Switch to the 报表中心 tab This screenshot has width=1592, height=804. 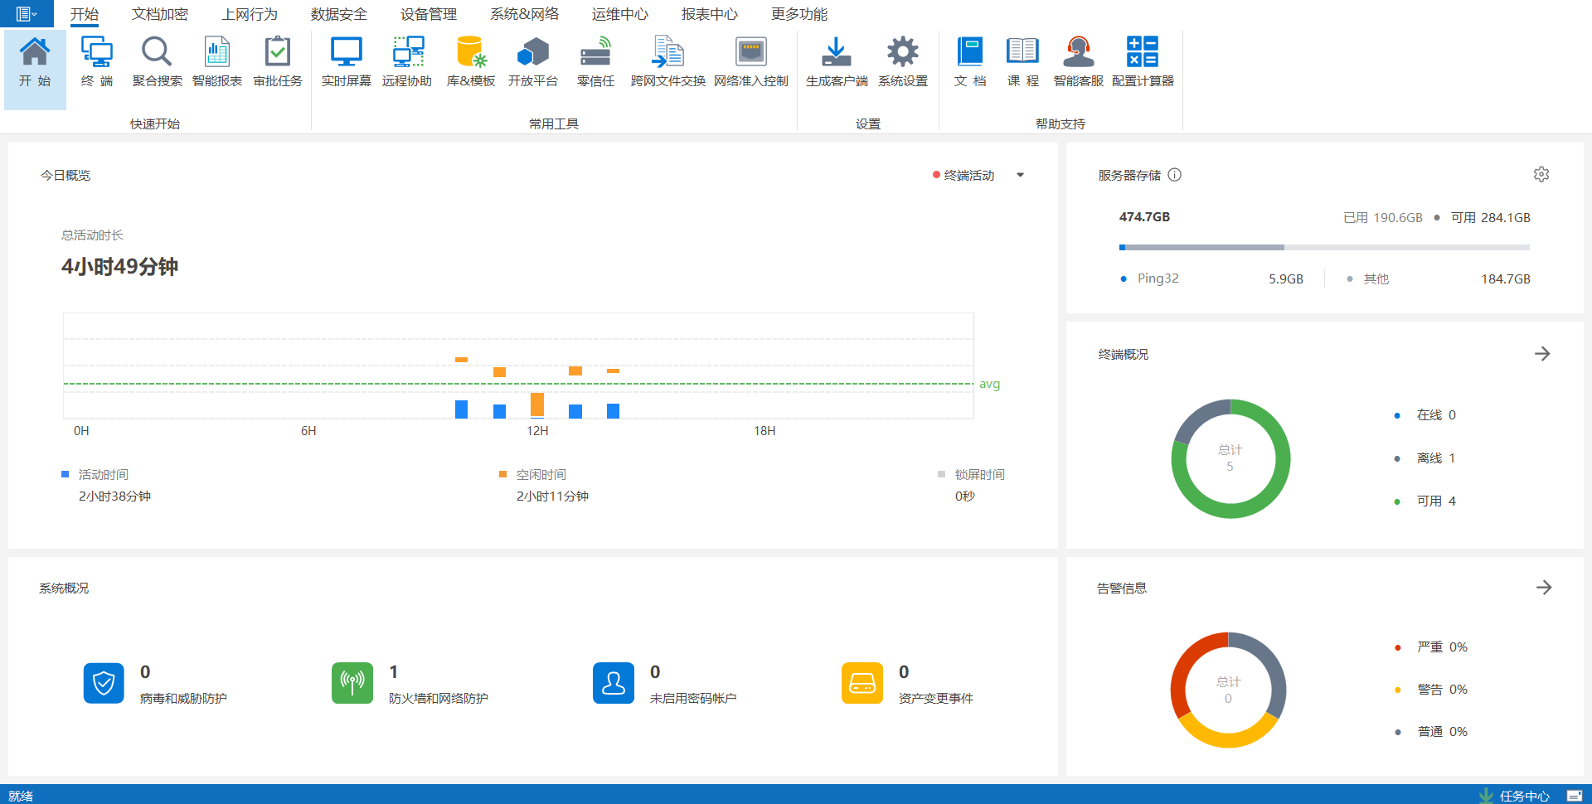click(709, 14)
